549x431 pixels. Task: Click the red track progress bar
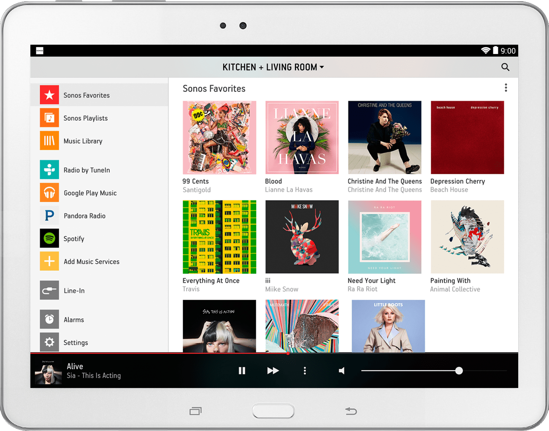[x=160, y=353]
